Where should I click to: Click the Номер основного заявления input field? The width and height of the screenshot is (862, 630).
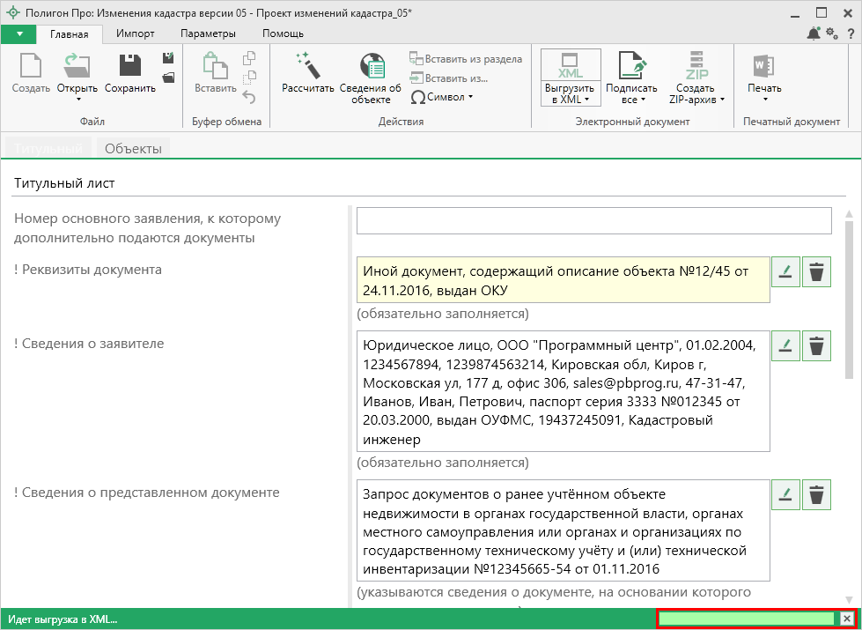pyautogui.click(x=593, y=220)
